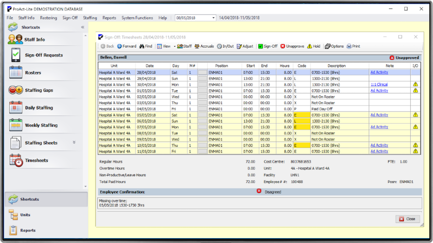Image resolution: width=433 pixels, height=243 pixels.
Task: Open the System Functions menu
Action: [137, 18]
